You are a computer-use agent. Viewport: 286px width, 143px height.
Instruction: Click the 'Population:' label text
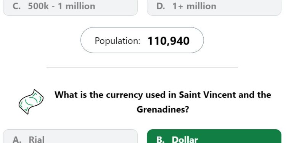[117, 41]
